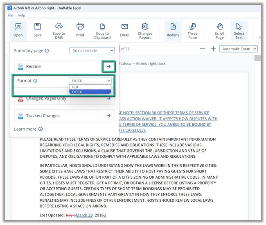This screenshot has width=266, height=225.
Task: Click the Learn more link
Action: tap(25, 129)
